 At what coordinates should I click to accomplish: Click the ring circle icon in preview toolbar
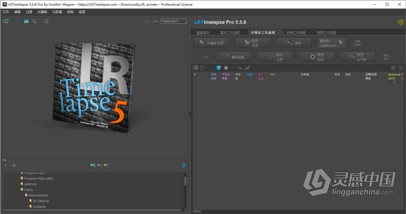[46, 21]
